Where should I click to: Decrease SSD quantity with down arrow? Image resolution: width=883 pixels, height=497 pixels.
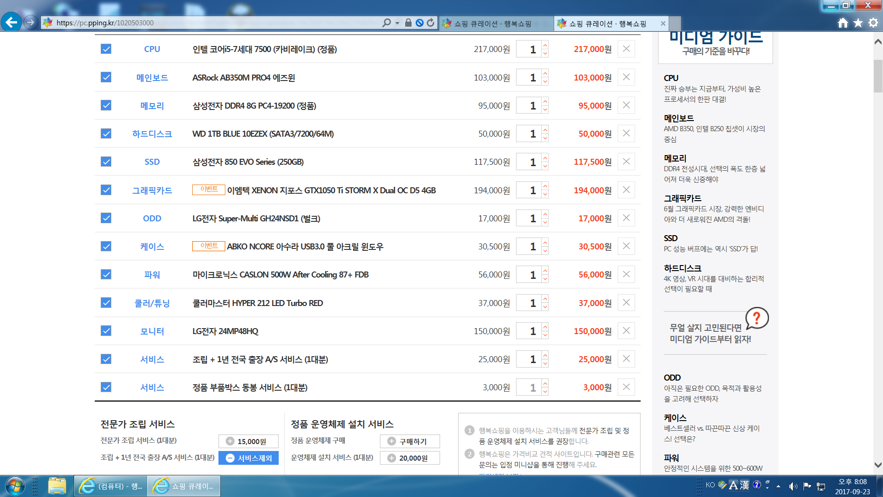click(545, 166)
